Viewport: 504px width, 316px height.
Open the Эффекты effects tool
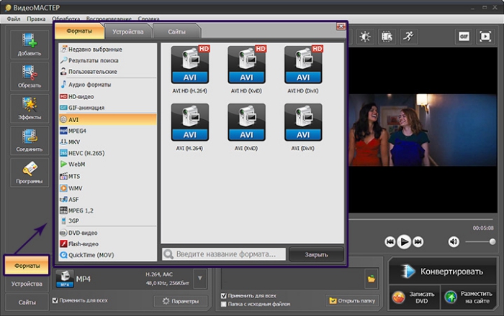coord(30,108)
